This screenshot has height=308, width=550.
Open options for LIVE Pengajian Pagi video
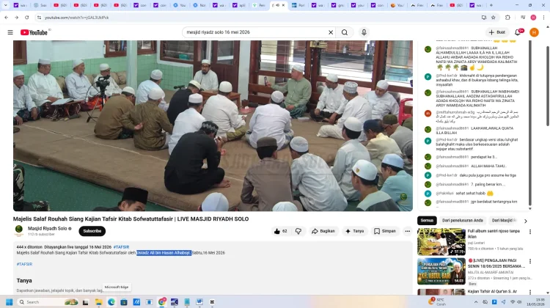pos(530,261)
